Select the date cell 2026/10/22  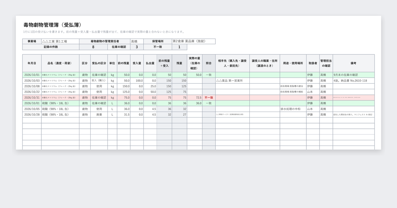32,92
